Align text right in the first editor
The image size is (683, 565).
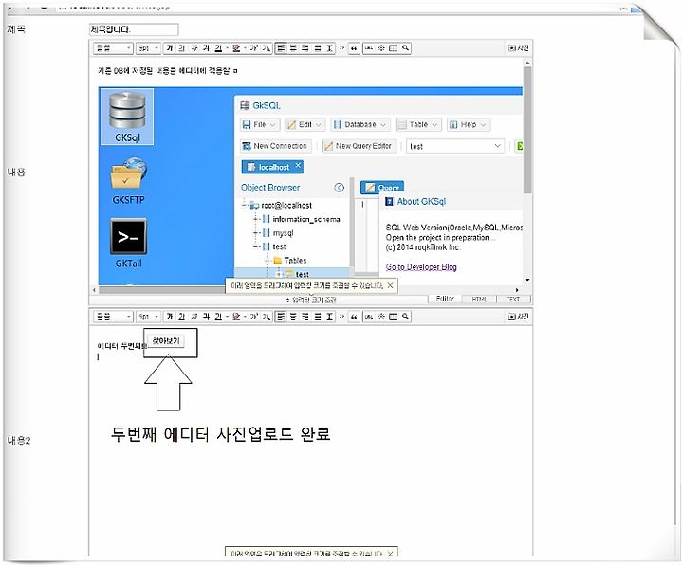point(305,48)
